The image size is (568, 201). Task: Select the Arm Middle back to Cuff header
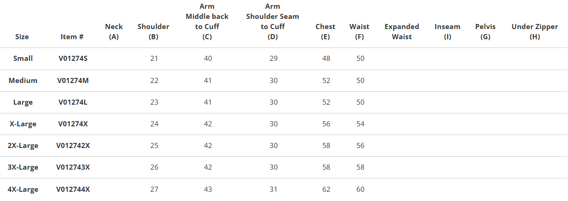click(207, 21)
